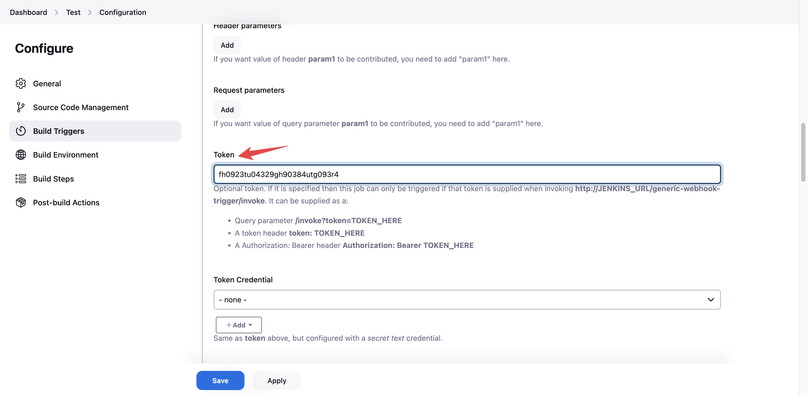The image size is (807, 397).
Task: Add a Request parameter
Action: (227, 110)
